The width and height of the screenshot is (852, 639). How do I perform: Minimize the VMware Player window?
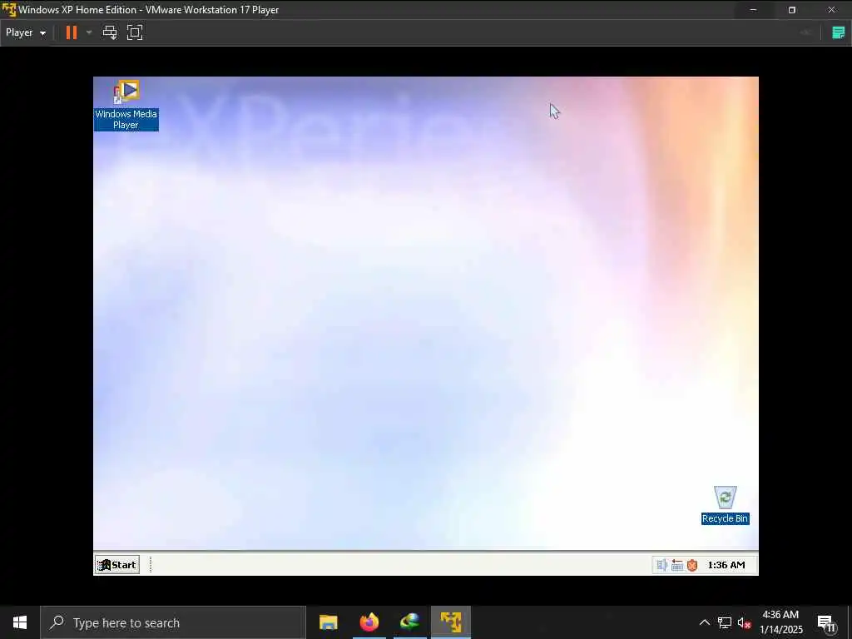[753, 10]
